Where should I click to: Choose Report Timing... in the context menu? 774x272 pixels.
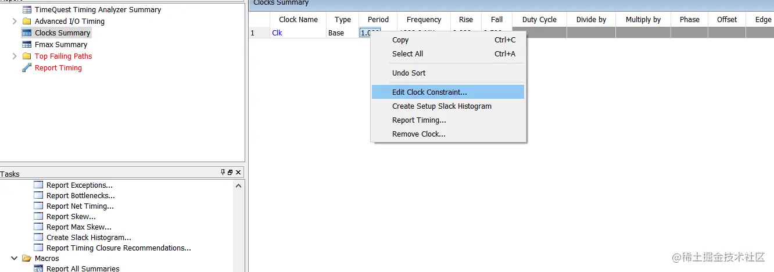448,120
